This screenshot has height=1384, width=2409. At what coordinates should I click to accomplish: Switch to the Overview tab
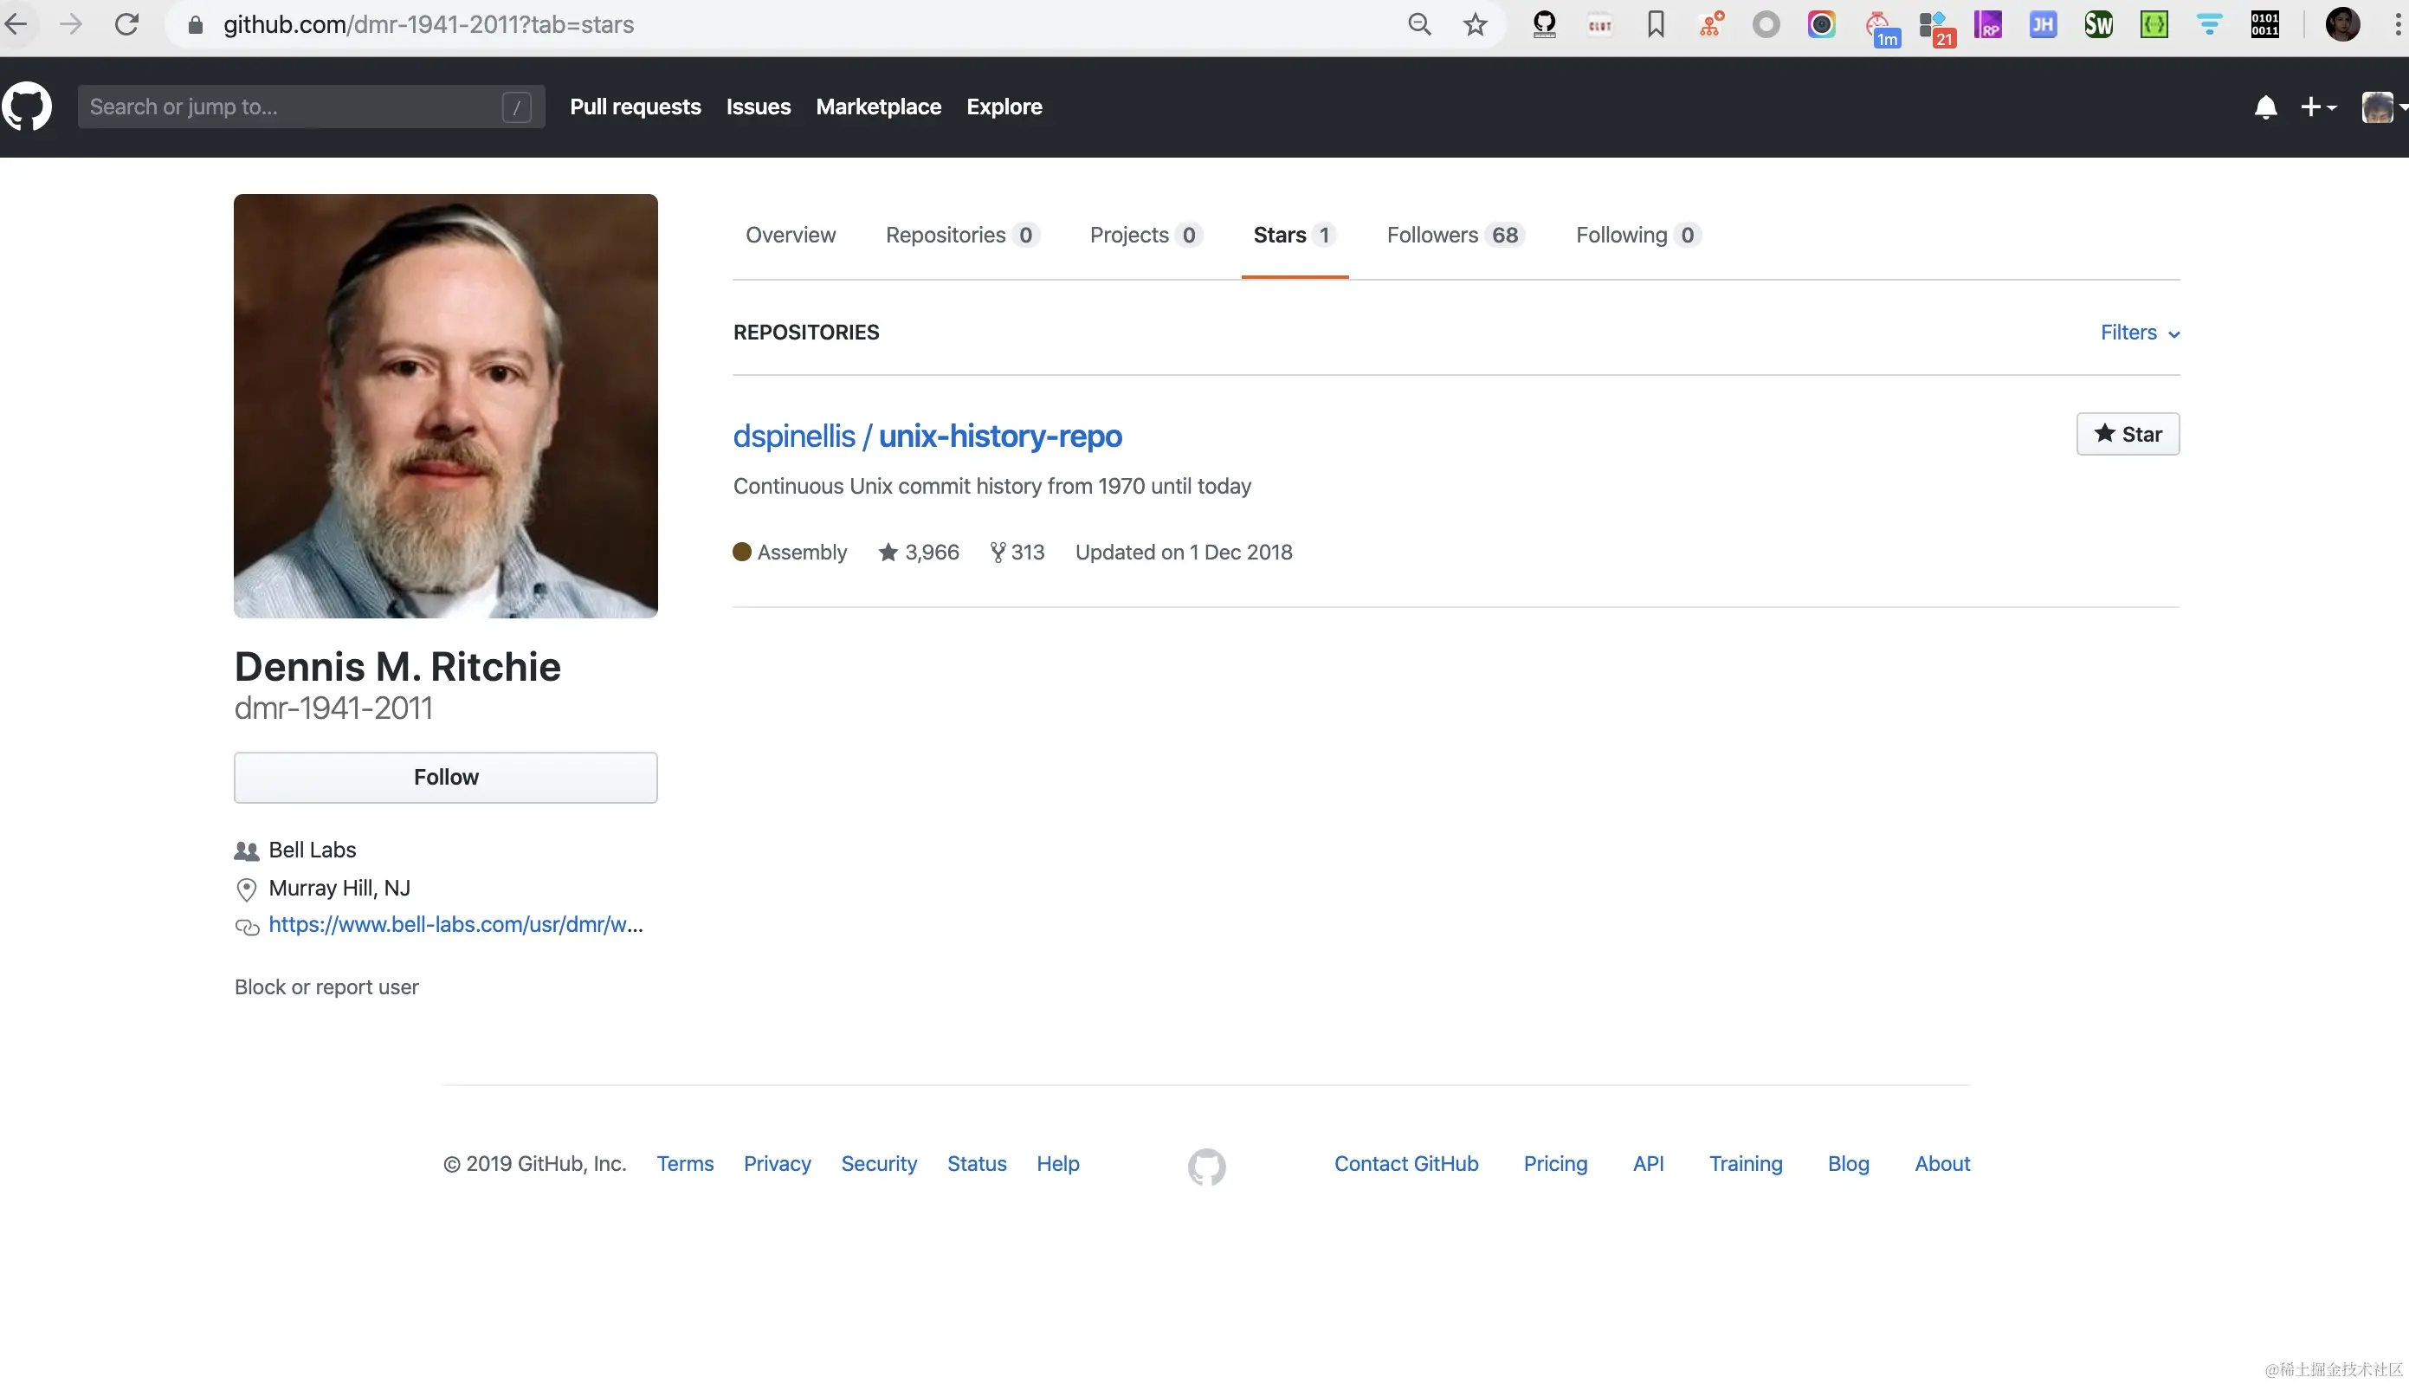point(790,235)
